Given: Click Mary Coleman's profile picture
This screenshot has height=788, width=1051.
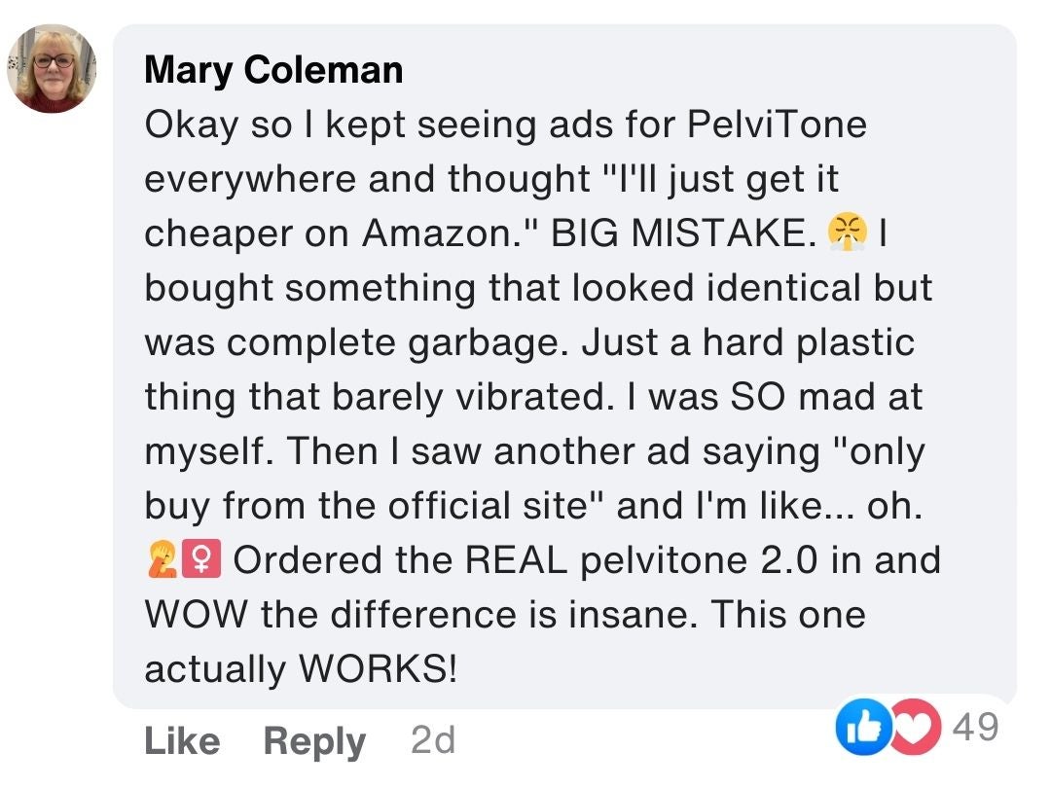Looking at the screenshot, I should point(52,69).
